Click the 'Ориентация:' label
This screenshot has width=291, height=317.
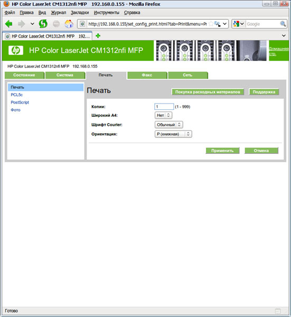[x=104, y=134]
